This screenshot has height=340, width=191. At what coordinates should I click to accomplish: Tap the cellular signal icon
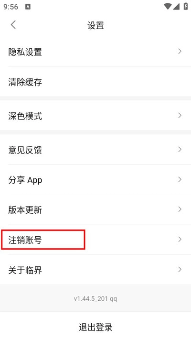pos(176,7)
